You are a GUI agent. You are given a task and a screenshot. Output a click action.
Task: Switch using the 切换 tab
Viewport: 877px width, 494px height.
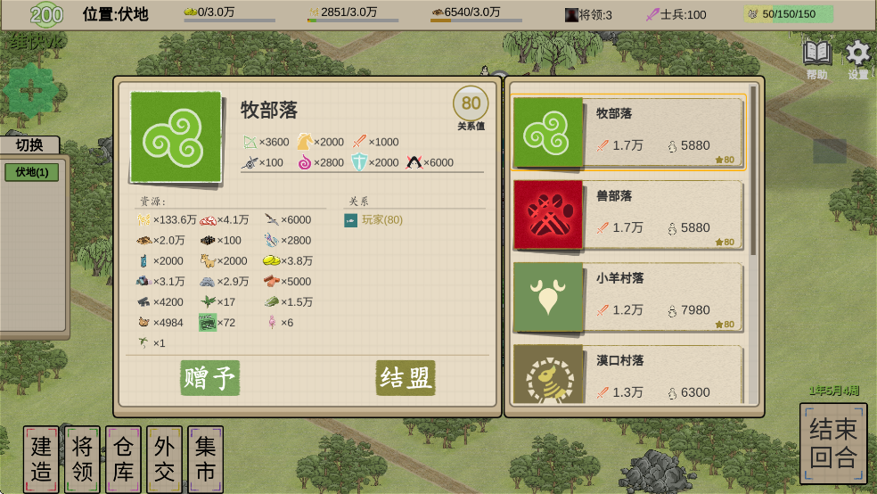click(x=29, y=144)
